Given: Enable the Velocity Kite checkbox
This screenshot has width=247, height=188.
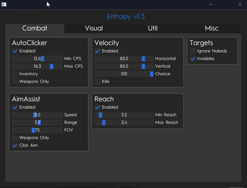Looking at the screenshot, I should coord(98,82).
